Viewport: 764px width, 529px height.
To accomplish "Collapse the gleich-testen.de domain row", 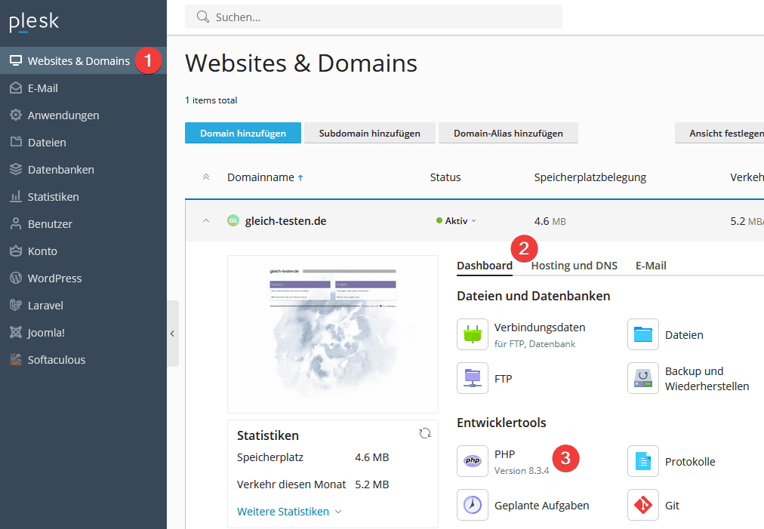I will (205, 221).
